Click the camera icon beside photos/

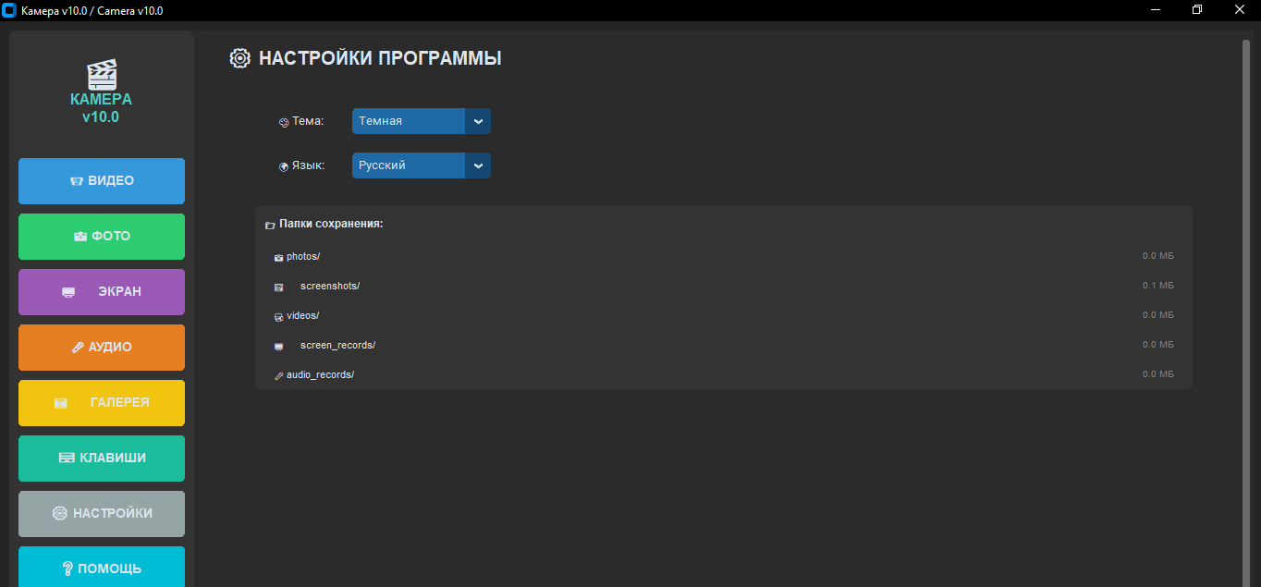[x=278, y=258]
